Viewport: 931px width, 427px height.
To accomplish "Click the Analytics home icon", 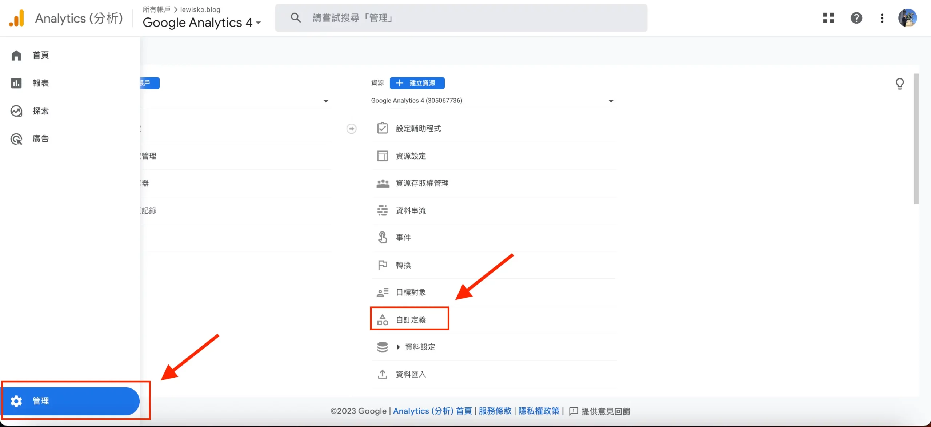I will (x=16, y=18).
